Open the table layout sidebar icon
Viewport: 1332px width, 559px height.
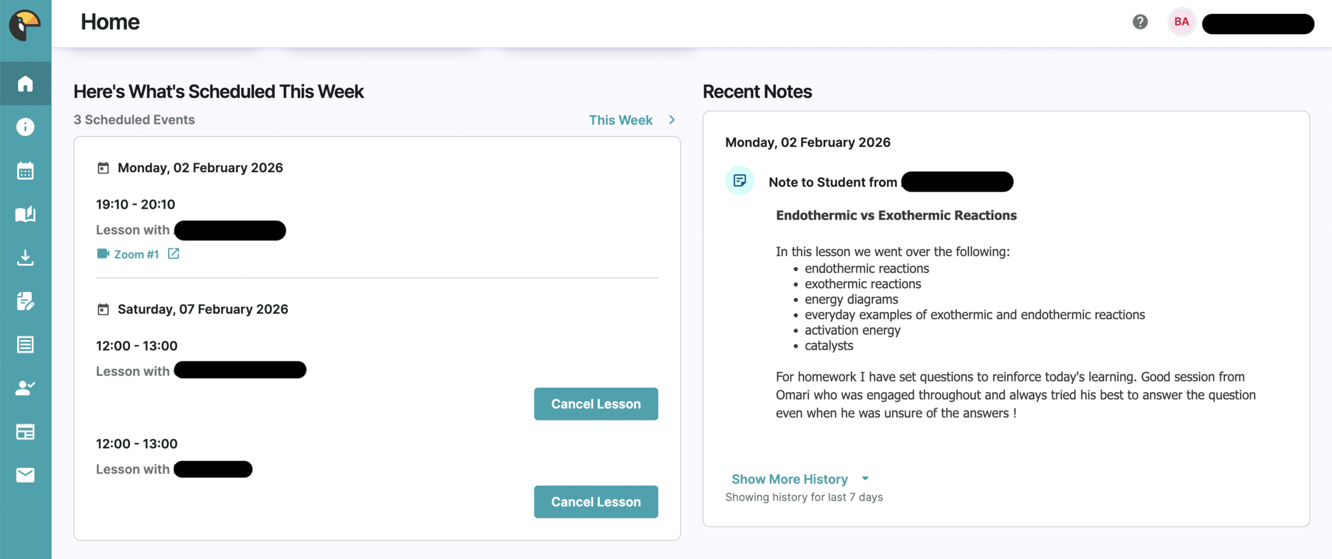[x=25, y=431]
